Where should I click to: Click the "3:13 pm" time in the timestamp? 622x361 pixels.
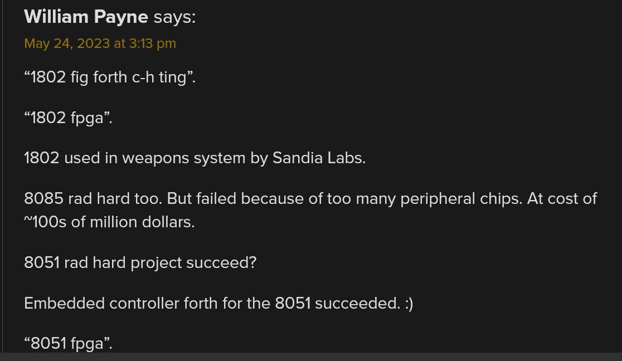coord(152,43)
